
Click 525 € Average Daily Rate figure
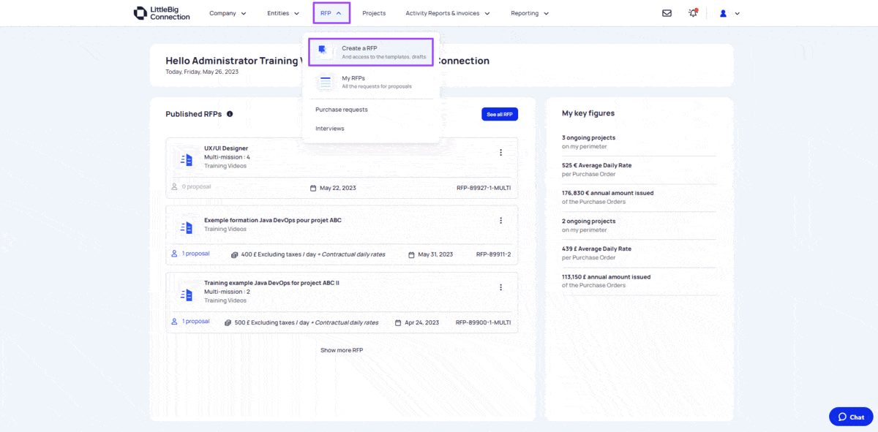tap(596, 165)
